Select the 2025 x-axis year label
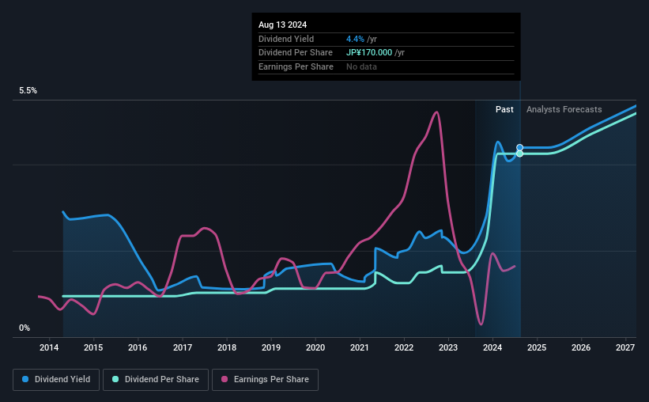The height and width of the screenshot is (402, 649). coord(537,347)
